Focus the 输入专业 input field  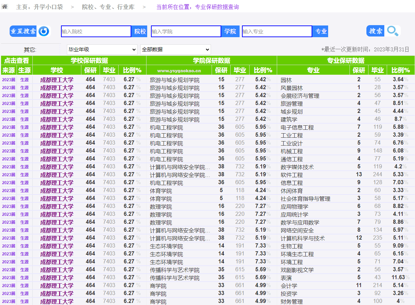point(277,31)
